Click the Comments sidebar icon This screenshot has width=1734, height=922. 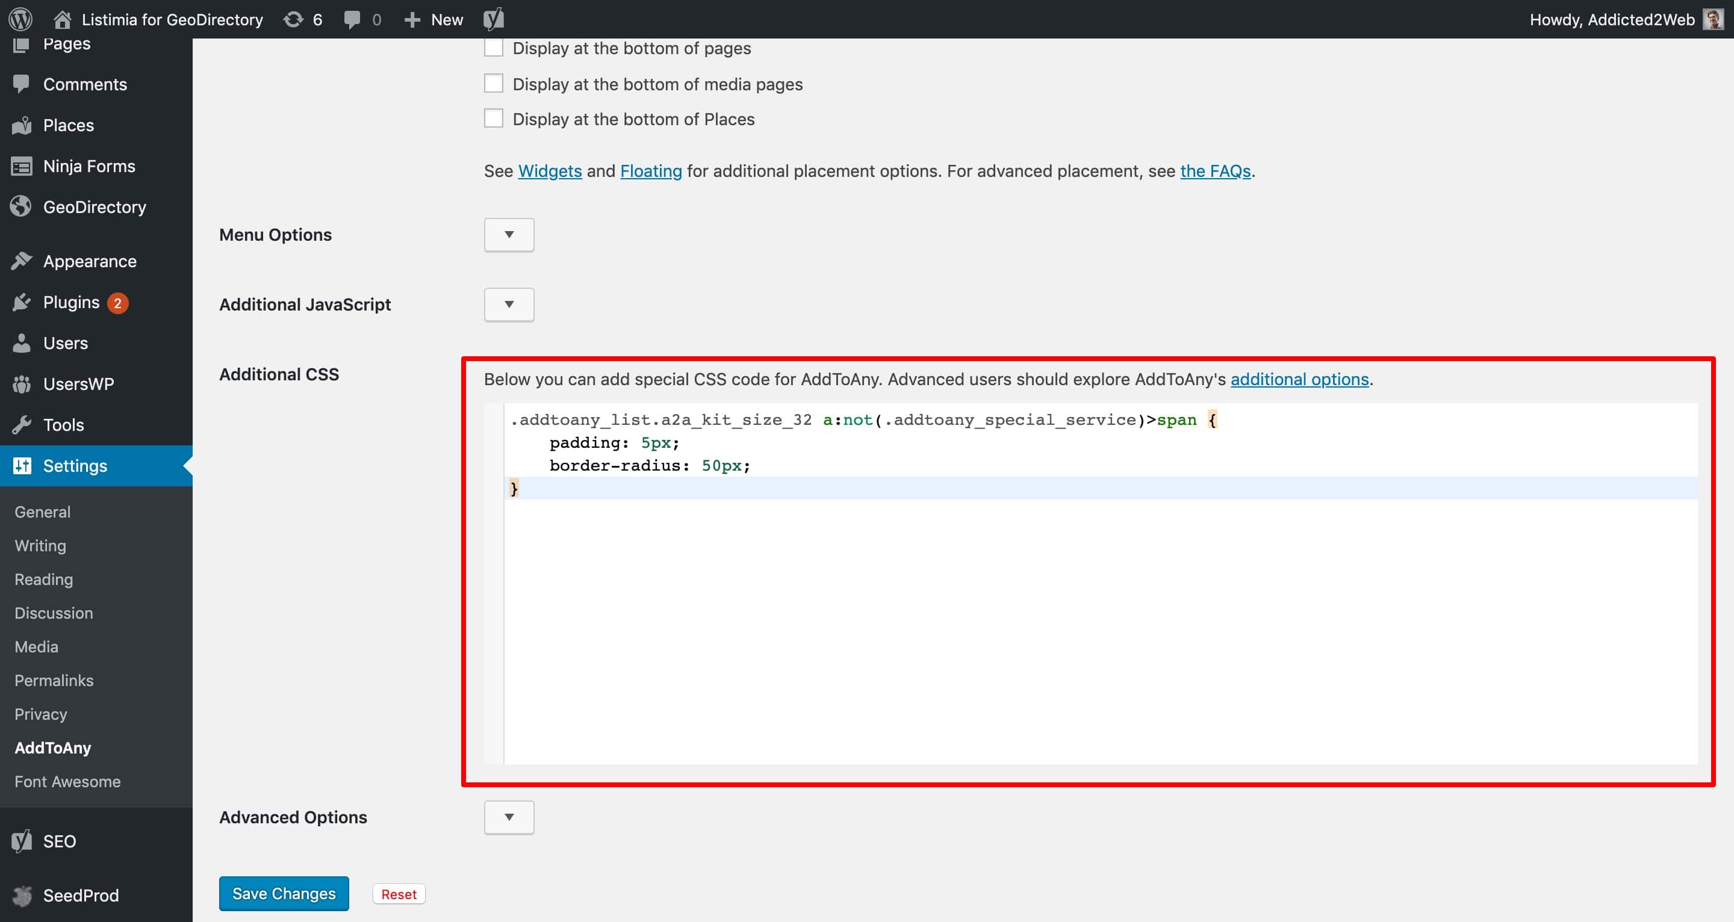click(x=22, y=84)
